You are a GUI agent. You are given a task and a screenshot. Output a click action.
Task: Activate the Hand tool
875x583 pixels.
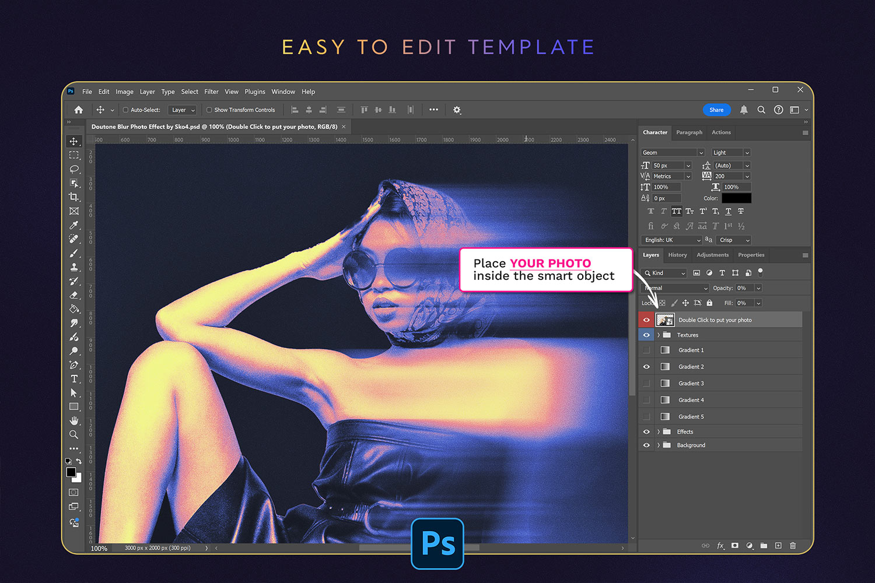pyautogui.click(x=74, y=420)
